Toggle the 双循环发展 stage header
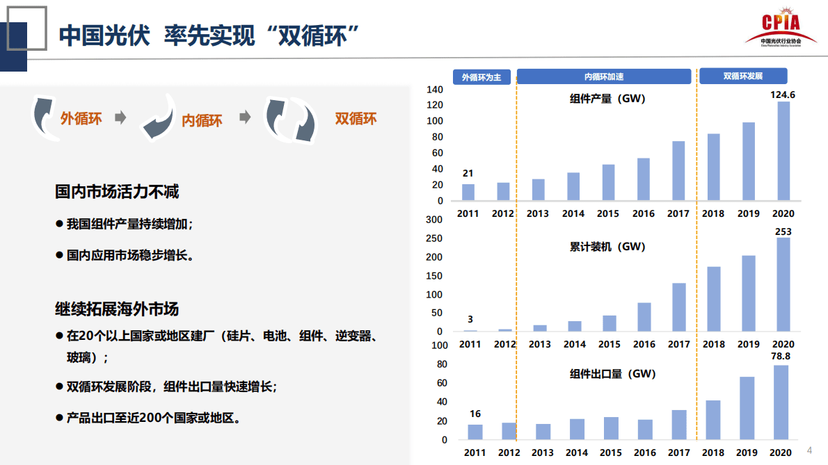Viewport: 828px width, 465px height. 744,76
